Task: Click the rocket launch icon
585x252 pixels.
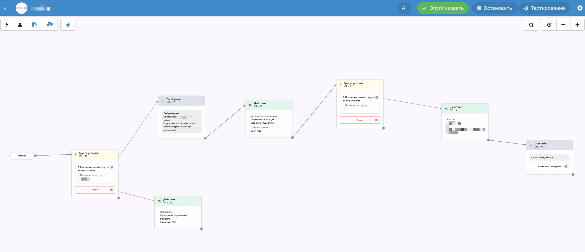Action: pos(68,25)
